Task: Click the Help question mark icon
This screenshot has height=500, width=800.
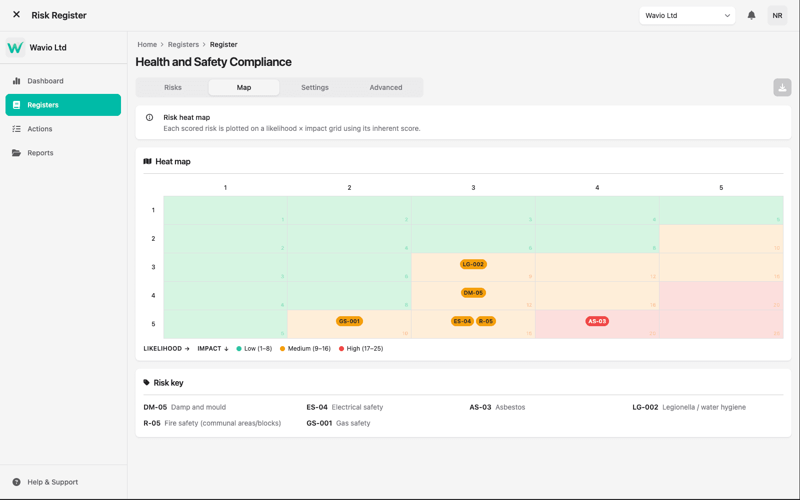Action: (16, 482)
